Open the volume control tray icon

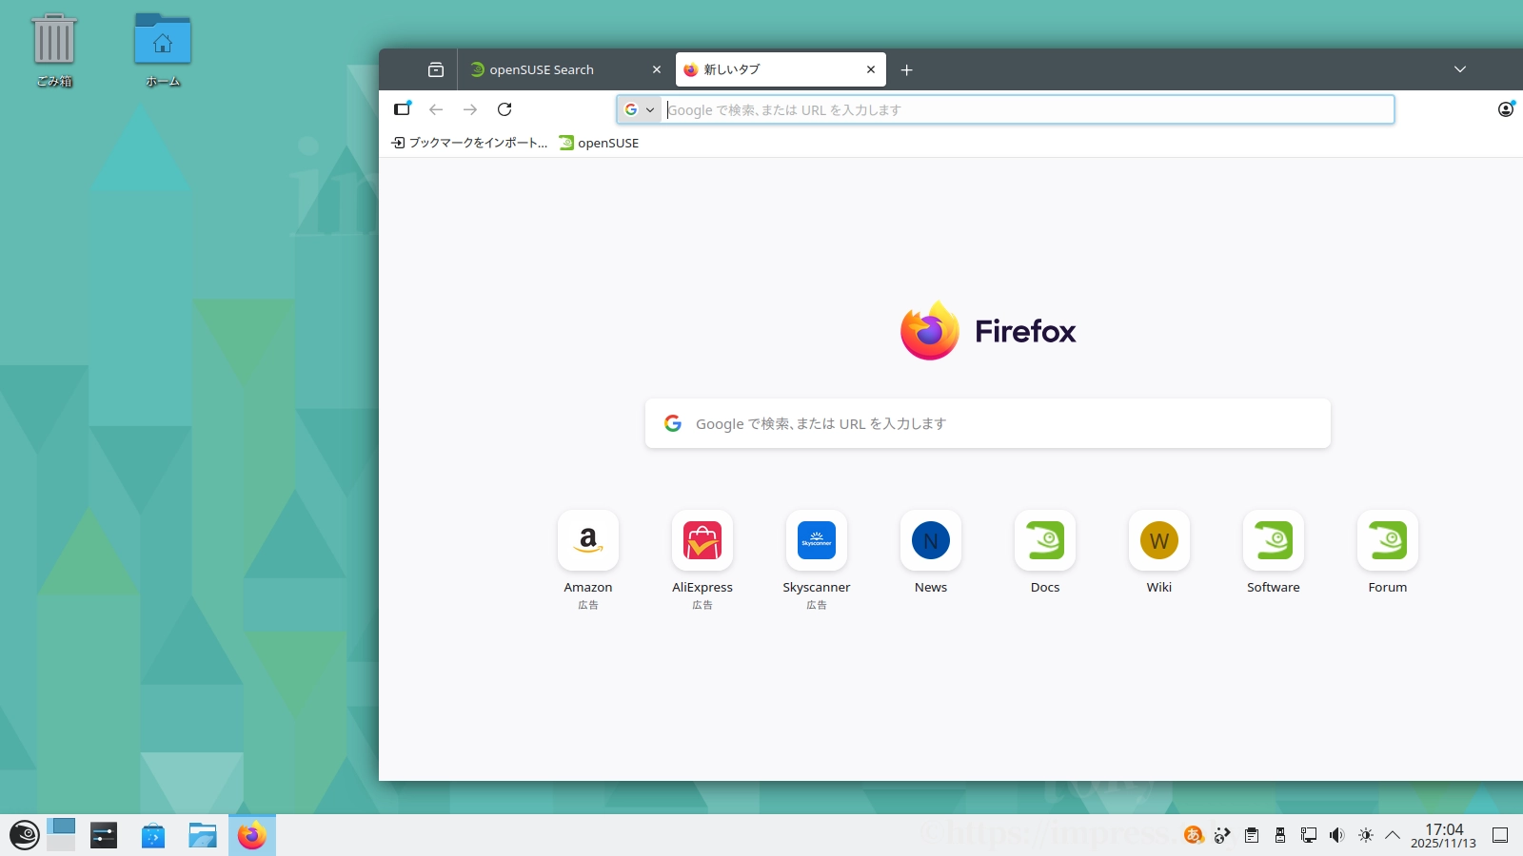pyautogui.click(x=1337, y=835)
